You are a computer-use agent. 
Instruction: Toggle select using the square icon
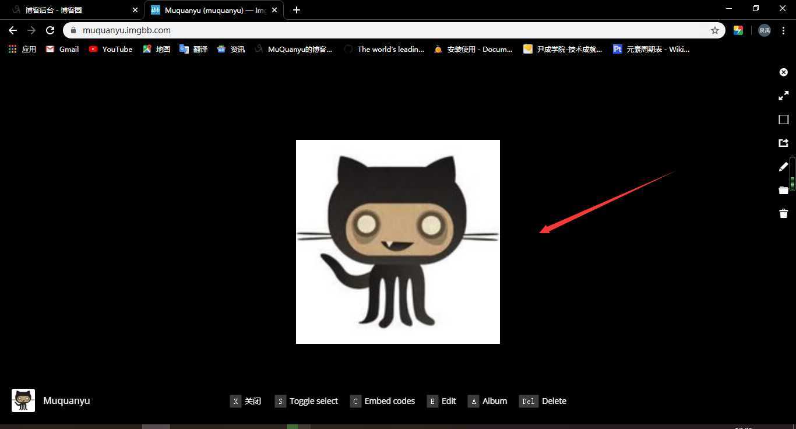coord(784,119)
